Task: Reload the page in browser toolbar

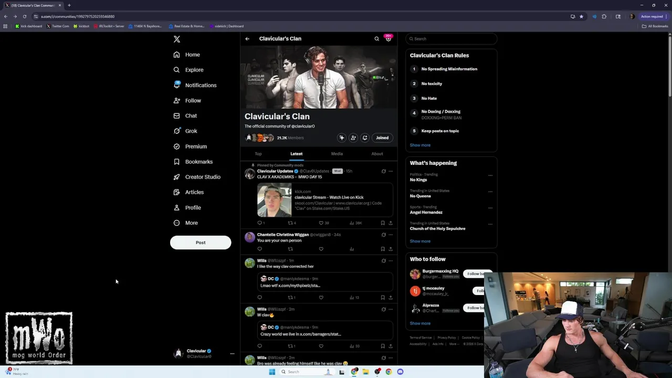Action: point(24,16)
